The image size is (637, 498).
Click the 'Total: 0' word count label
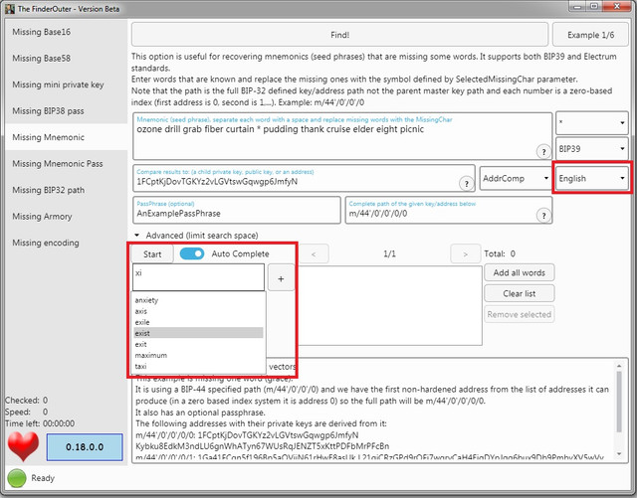(500, 254)
